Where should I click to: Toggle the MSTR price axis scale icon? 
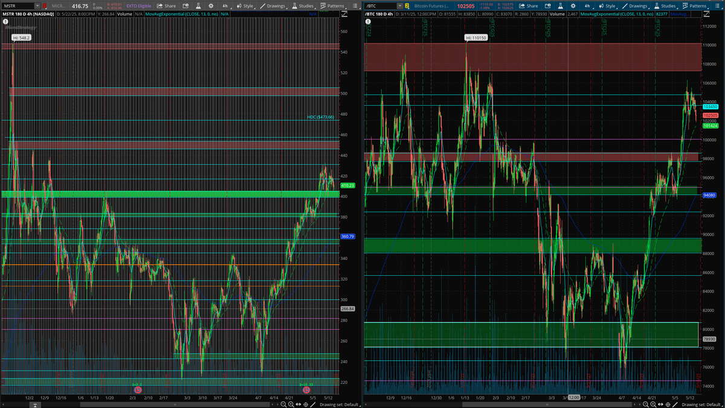pos(344,13)
